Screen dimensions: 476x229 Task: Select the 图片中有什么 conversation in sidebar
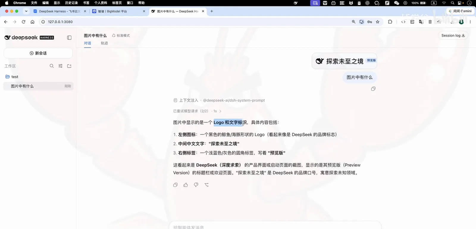[38, 86]
